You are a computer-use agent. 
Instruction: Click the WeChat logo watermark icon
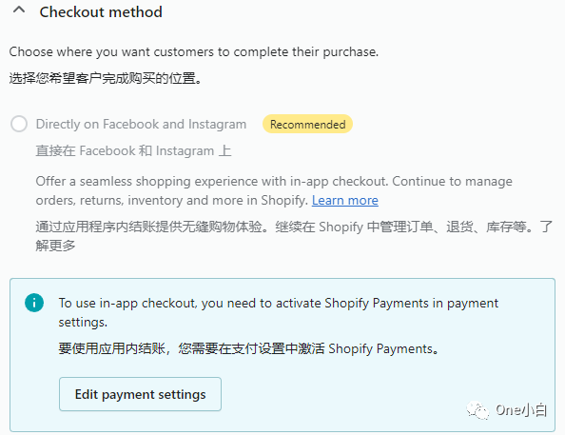coord(477,410)
